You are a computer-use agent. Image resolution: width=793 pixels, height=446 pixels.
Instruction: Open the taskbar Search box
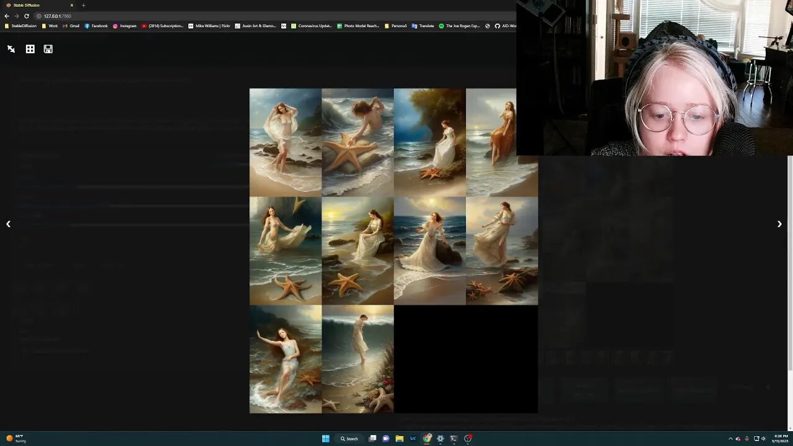pyautogui.click(x=349, y=439)
